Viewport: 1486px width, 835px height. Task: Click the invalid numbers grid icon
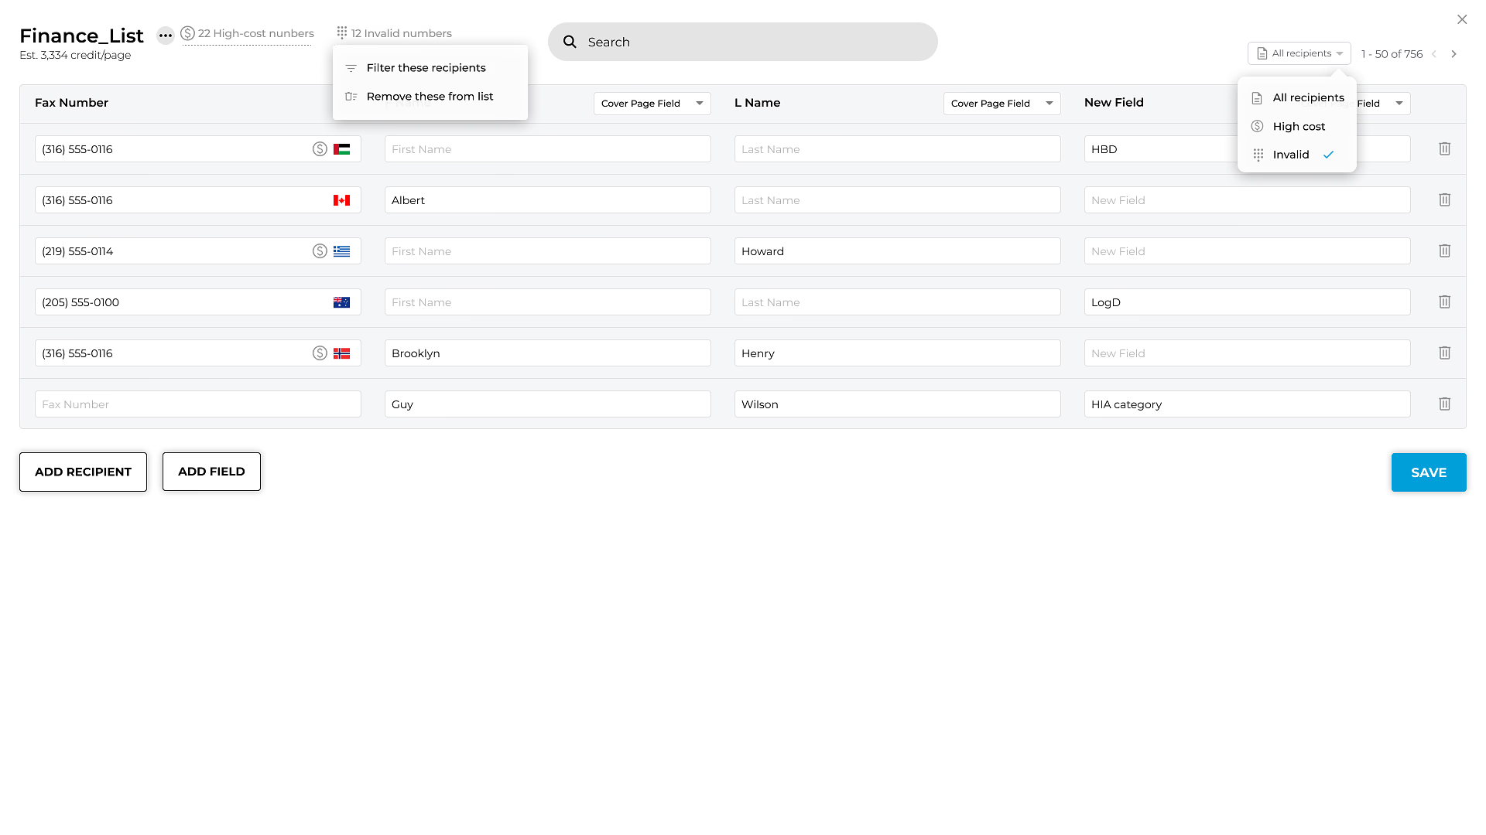(x=342, y=32)
